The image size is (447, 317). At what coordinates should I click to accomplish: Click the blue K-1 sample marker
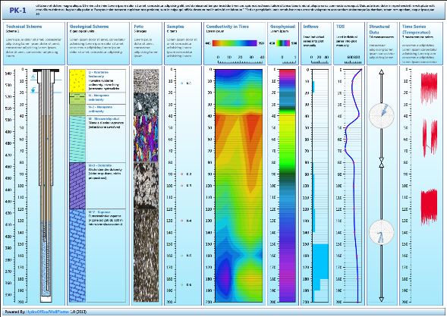pos(182,83)
